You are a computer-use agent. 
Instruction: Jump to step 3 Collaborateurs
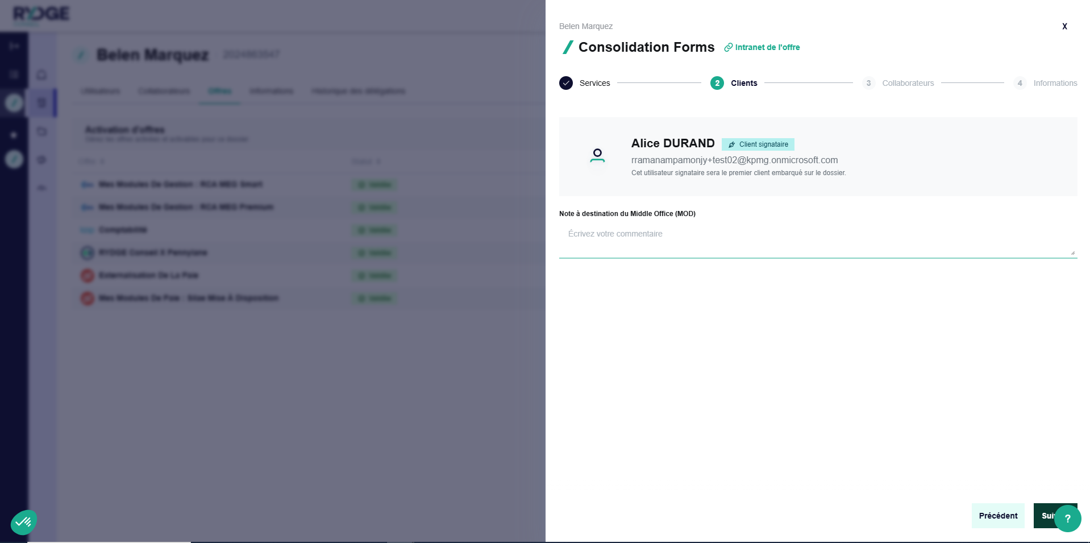(x=898, y=83)
